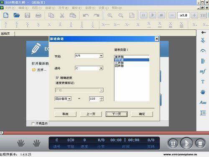
Task: Click the line spacing sidebar icon
Action: tap(203, 113)
